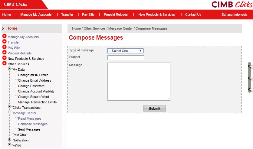This screenshot has width=253, height=149.
Task: Click the red arrow icon beside Other Services
Action: click(4, 63)
